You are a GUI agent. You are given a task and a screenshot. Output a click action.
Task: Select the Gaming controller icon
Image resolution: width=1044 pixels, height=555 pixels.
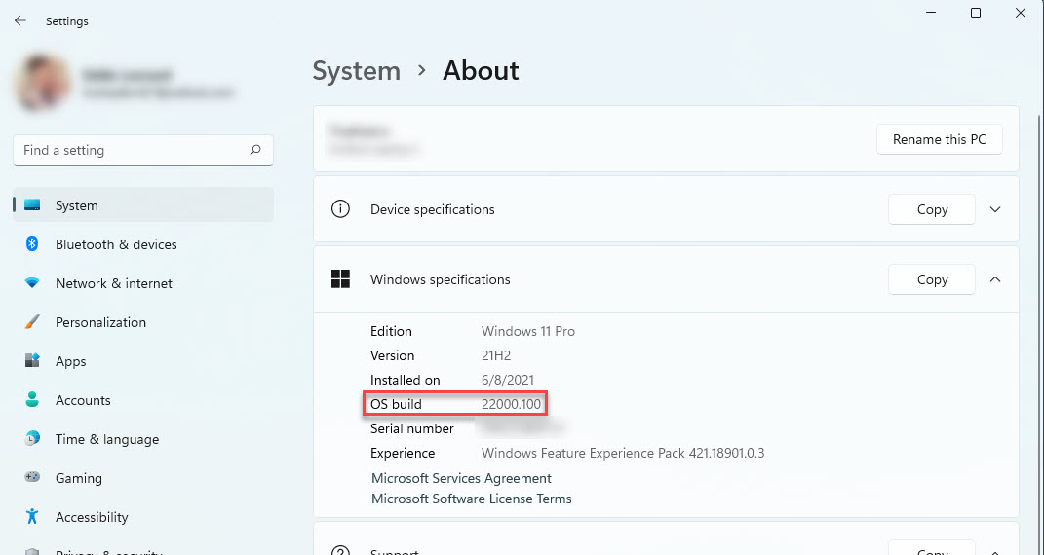[32, 478]
